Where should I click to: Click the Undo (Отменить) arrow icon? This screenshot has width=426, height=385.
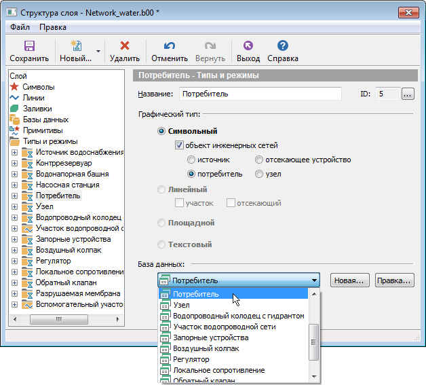pyautogui.click(x=169, y=46)
